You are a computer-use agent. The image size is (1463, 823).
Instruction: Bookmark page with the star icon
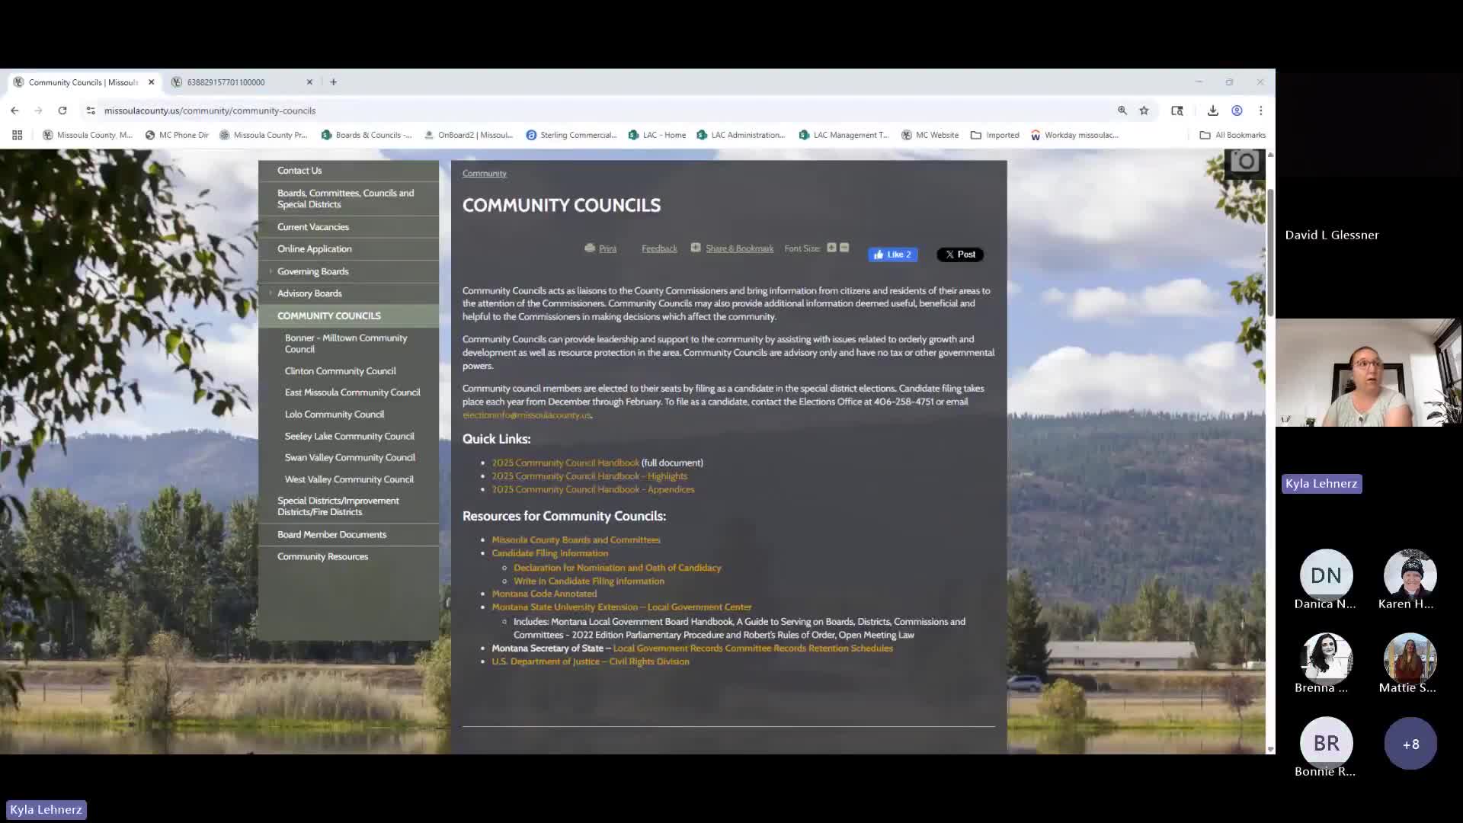1144,110
